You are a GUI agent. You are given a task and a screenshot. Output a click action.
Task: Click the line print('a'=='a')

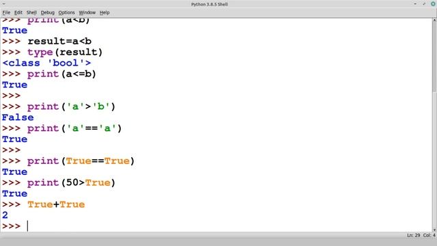pos(74,128)
